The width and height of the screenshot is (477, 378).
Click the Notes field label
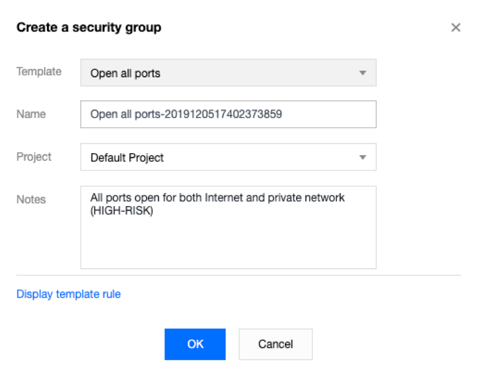pos(31,199)
